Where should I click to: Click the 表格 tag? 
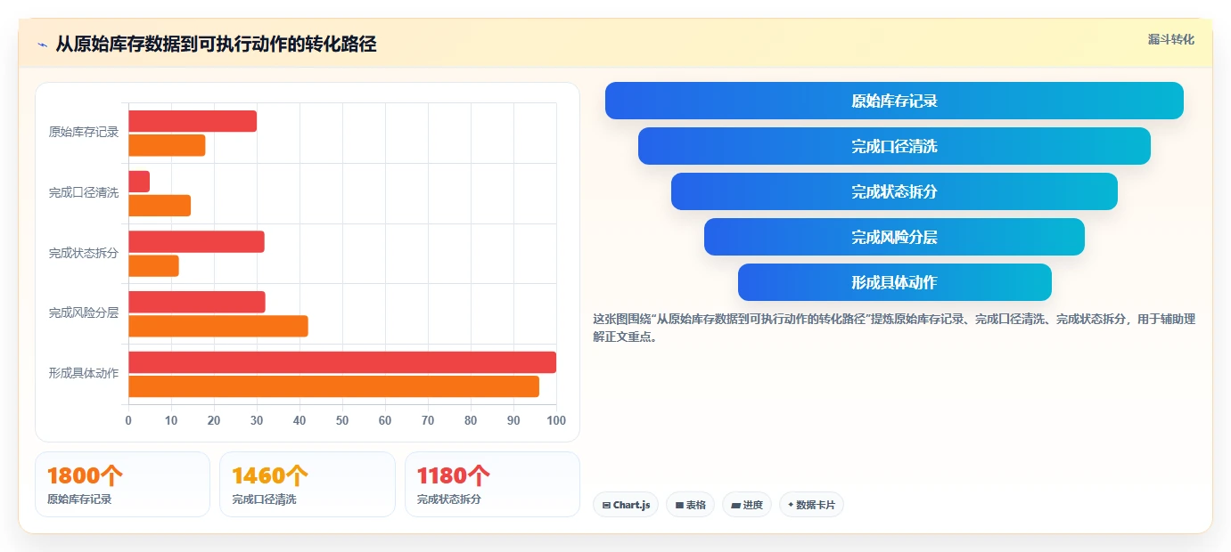[x=690, y=505]
